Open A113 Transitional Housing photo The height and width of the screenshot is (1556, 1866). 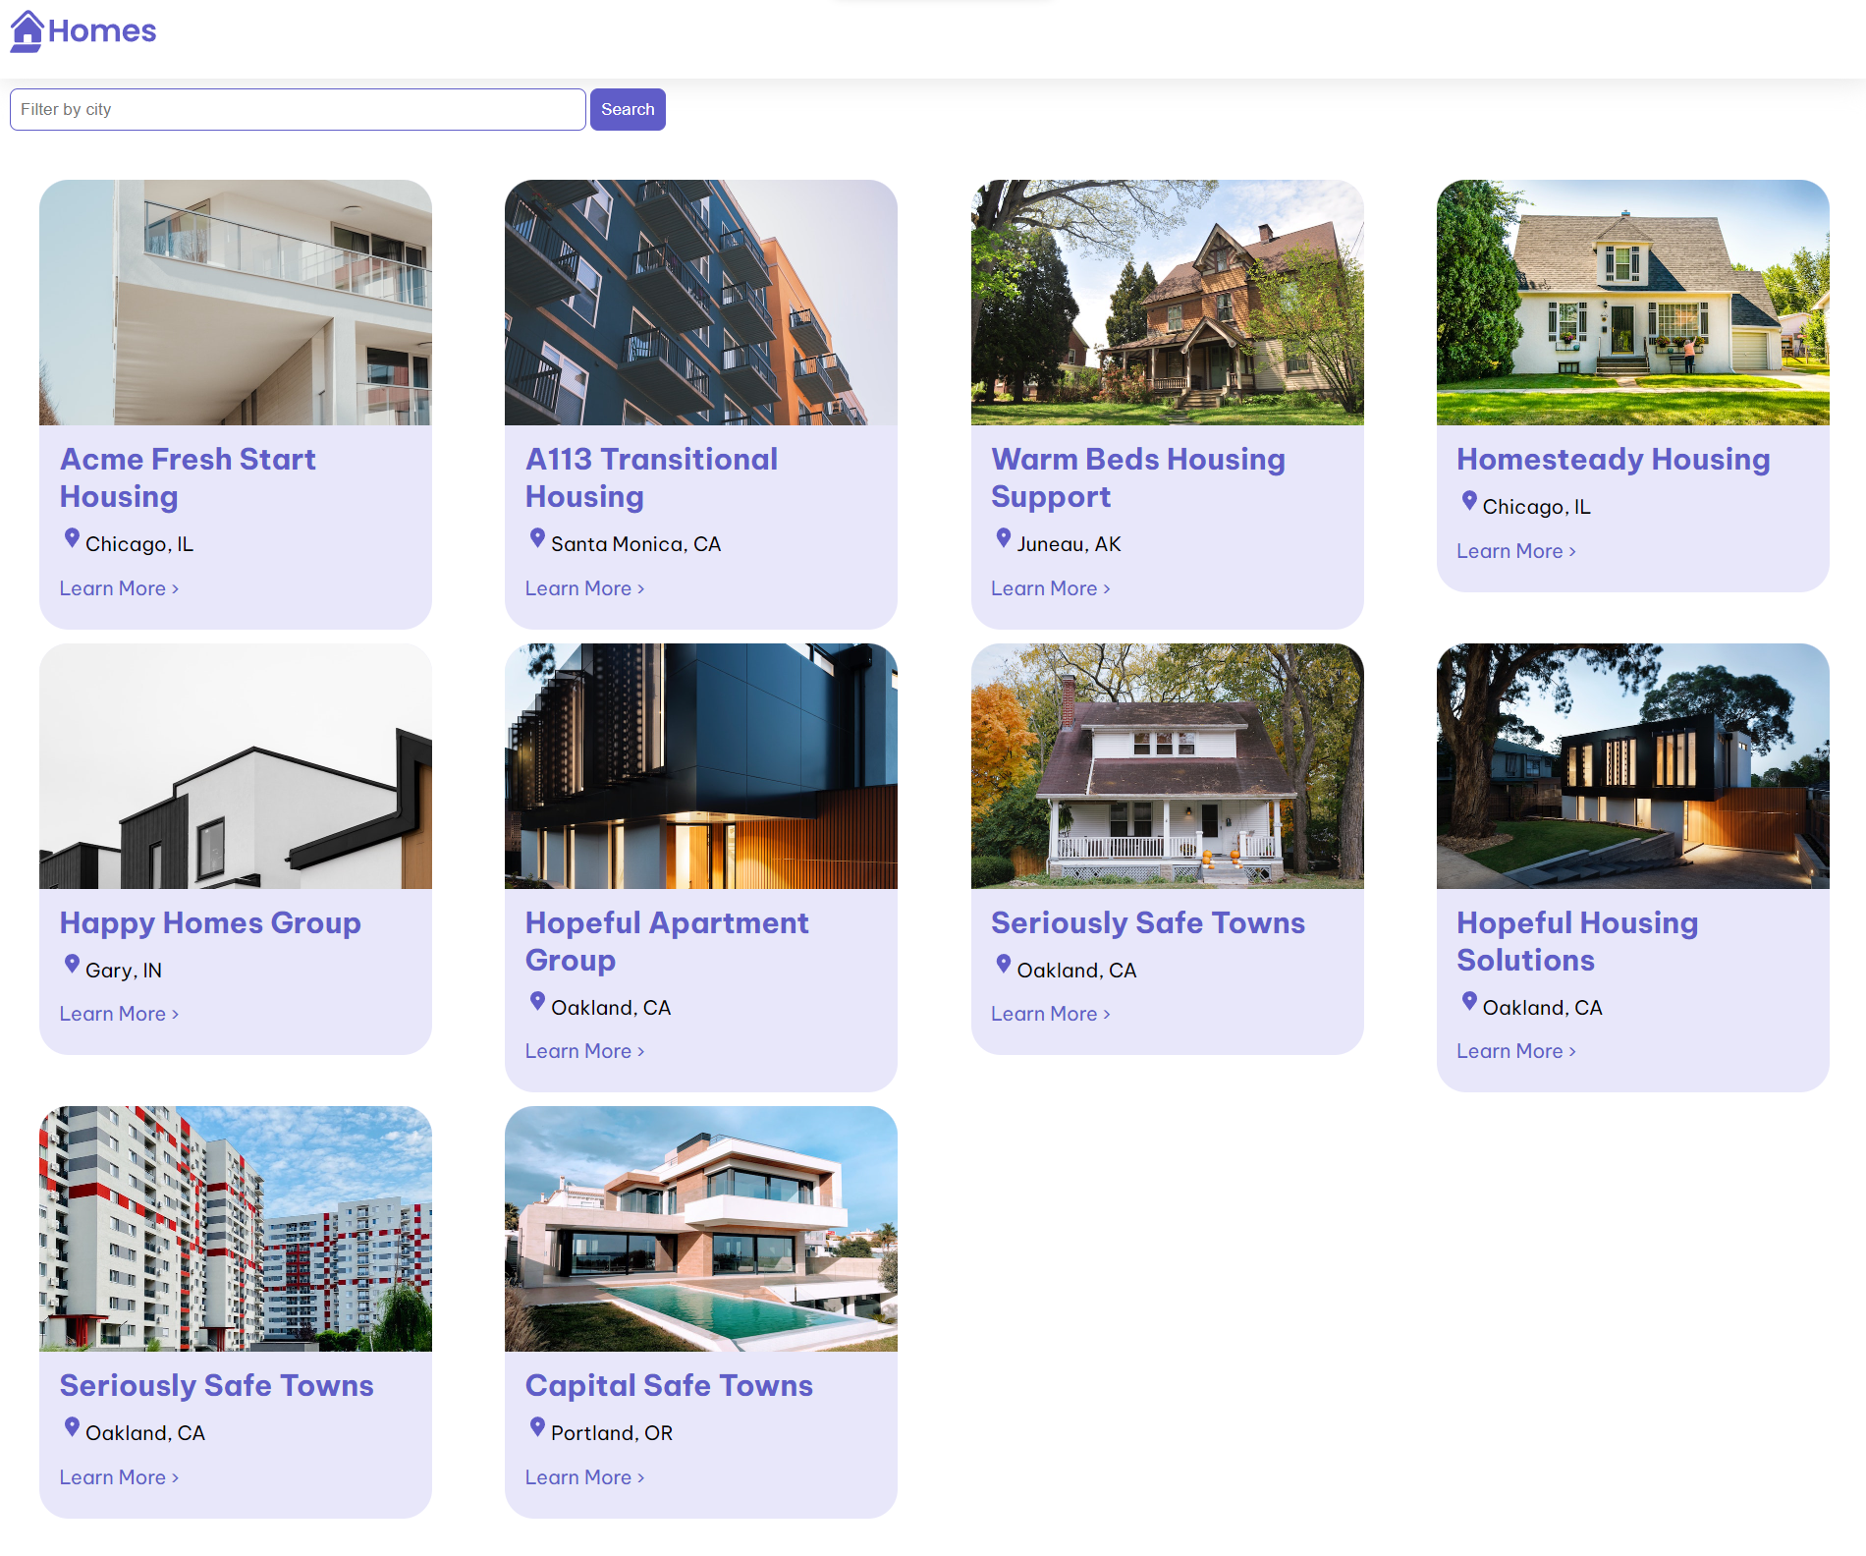pyautogui.click(x=701, y=303)
